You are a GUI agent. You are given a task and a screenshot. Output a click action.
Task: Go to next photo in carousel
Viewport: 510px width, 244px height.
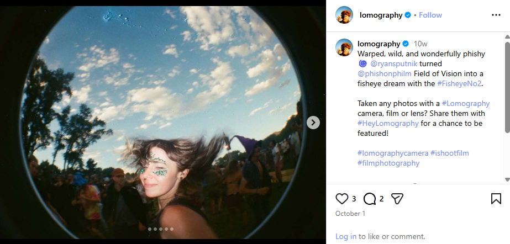tap(313, 123)
